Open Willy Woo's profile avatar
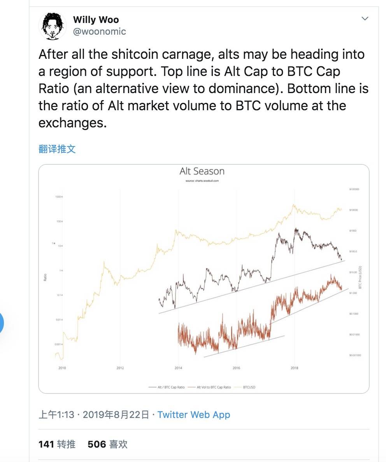 (x=53, y=26)
